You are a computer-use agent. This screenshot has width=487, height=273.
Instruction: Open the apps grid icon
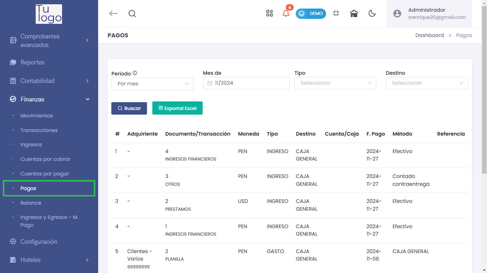[269, 14]
